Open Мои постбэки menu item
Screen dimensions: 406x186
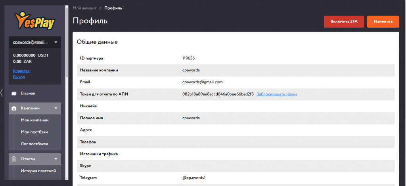34,132
